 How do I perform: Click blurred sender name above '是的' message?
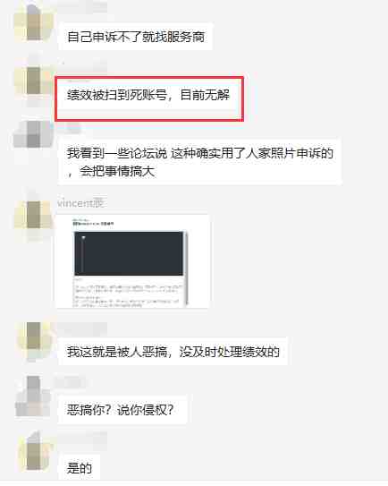coord(81,438)
